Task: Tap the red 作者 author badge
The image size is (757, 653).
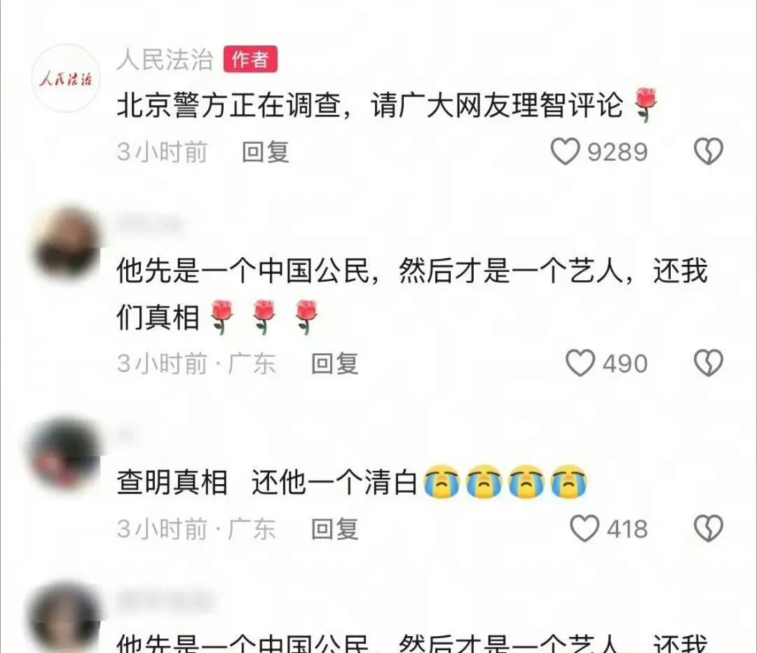Action: (x=250, y=60)
